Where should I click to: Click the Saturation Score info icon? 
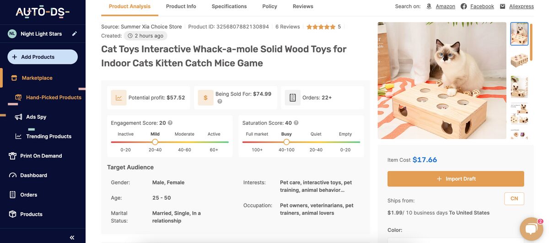pyautogui.click(x=296, y=123)
